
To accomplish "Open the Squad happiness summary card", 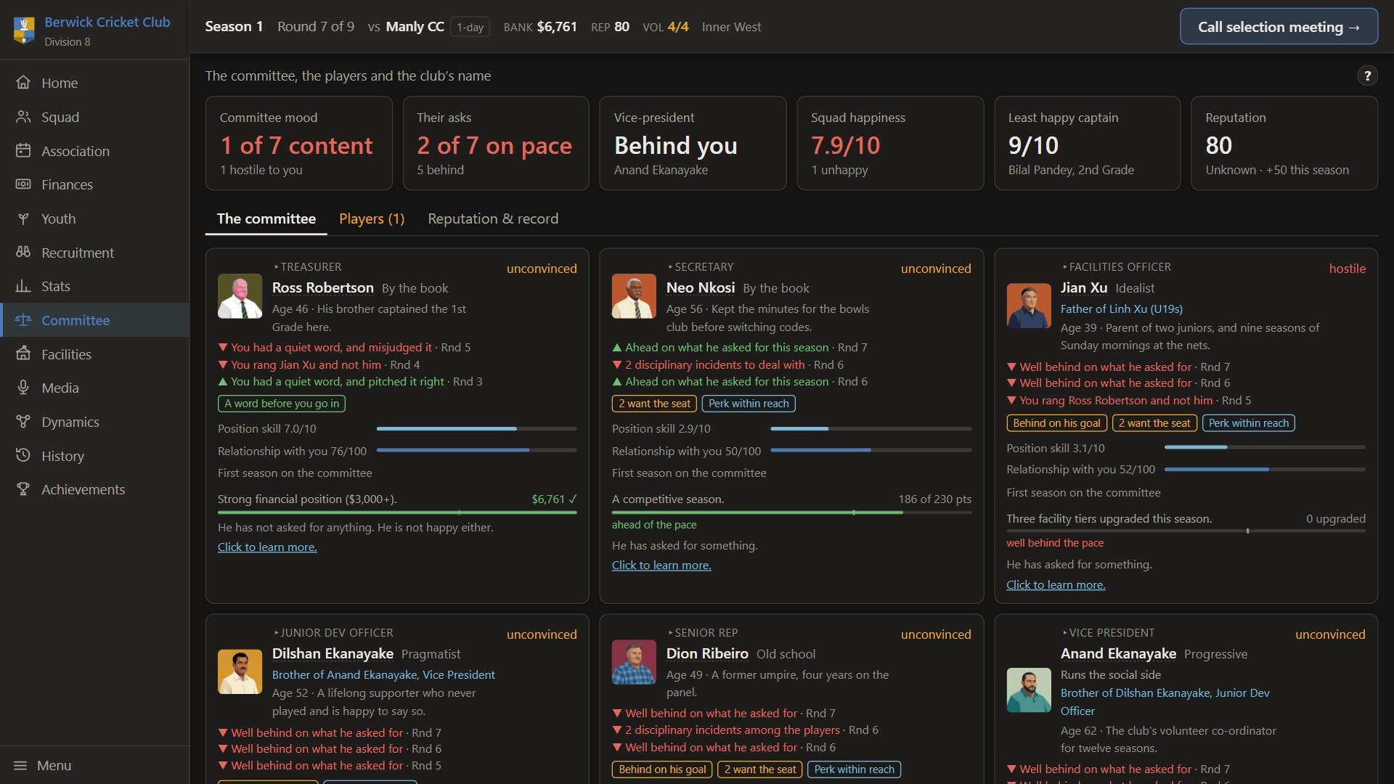I will (890, 143).
